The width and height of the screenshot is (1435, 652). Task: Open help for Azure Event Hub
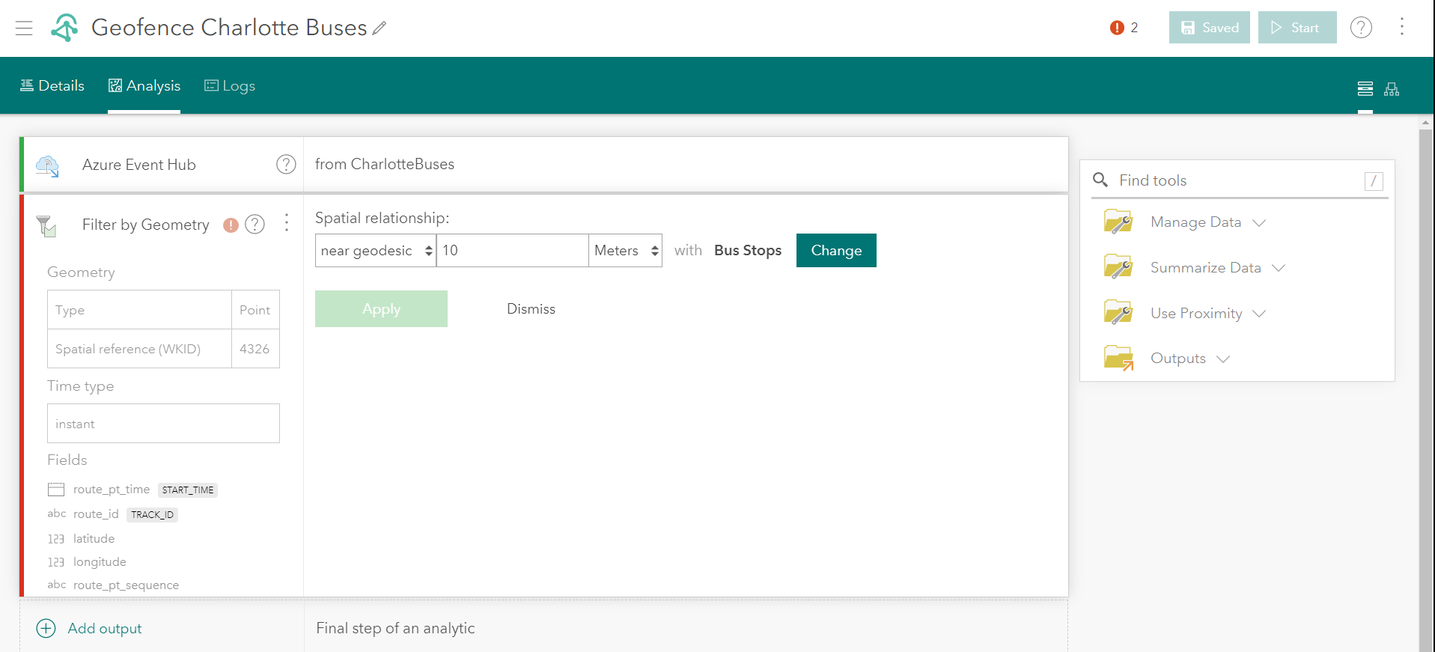pos(286,164)
